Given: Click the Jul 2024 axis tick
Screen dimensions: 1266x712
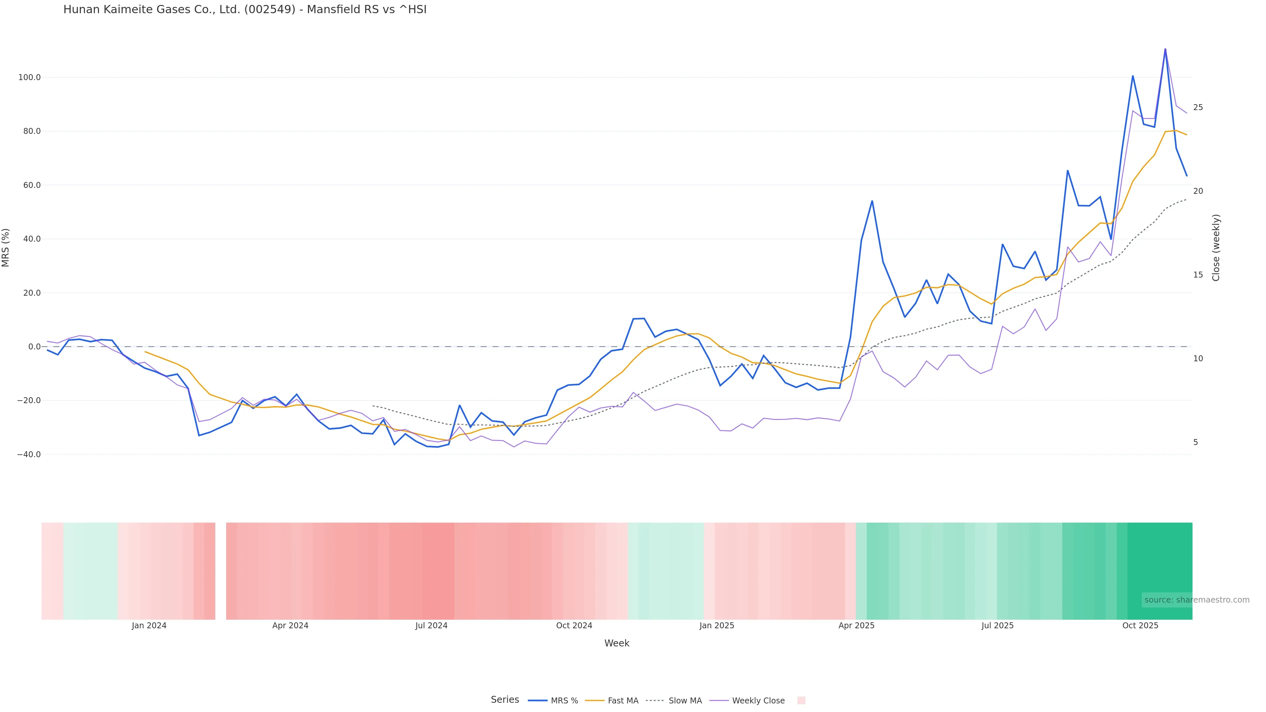Looking at the screenshot, I should (431, 626).
